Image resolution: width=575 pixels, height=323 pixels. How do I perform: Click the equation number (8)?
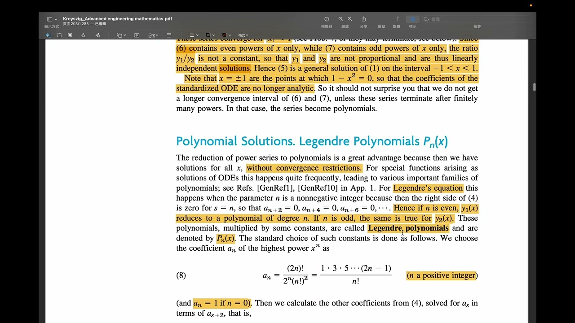click(x=181, y=275)
